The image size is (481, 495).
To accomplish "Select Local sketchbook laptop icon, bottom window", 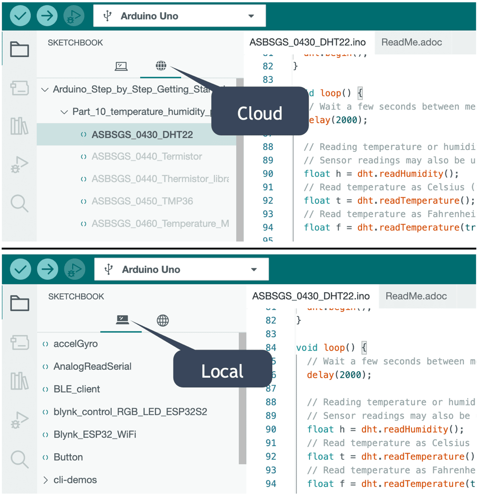I will pos(122,320).
